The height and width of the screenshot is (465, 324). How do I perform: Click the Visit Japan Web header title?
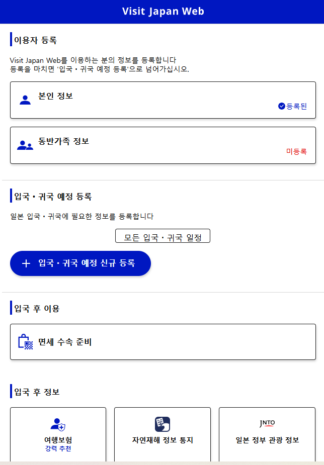click(163, 11)
